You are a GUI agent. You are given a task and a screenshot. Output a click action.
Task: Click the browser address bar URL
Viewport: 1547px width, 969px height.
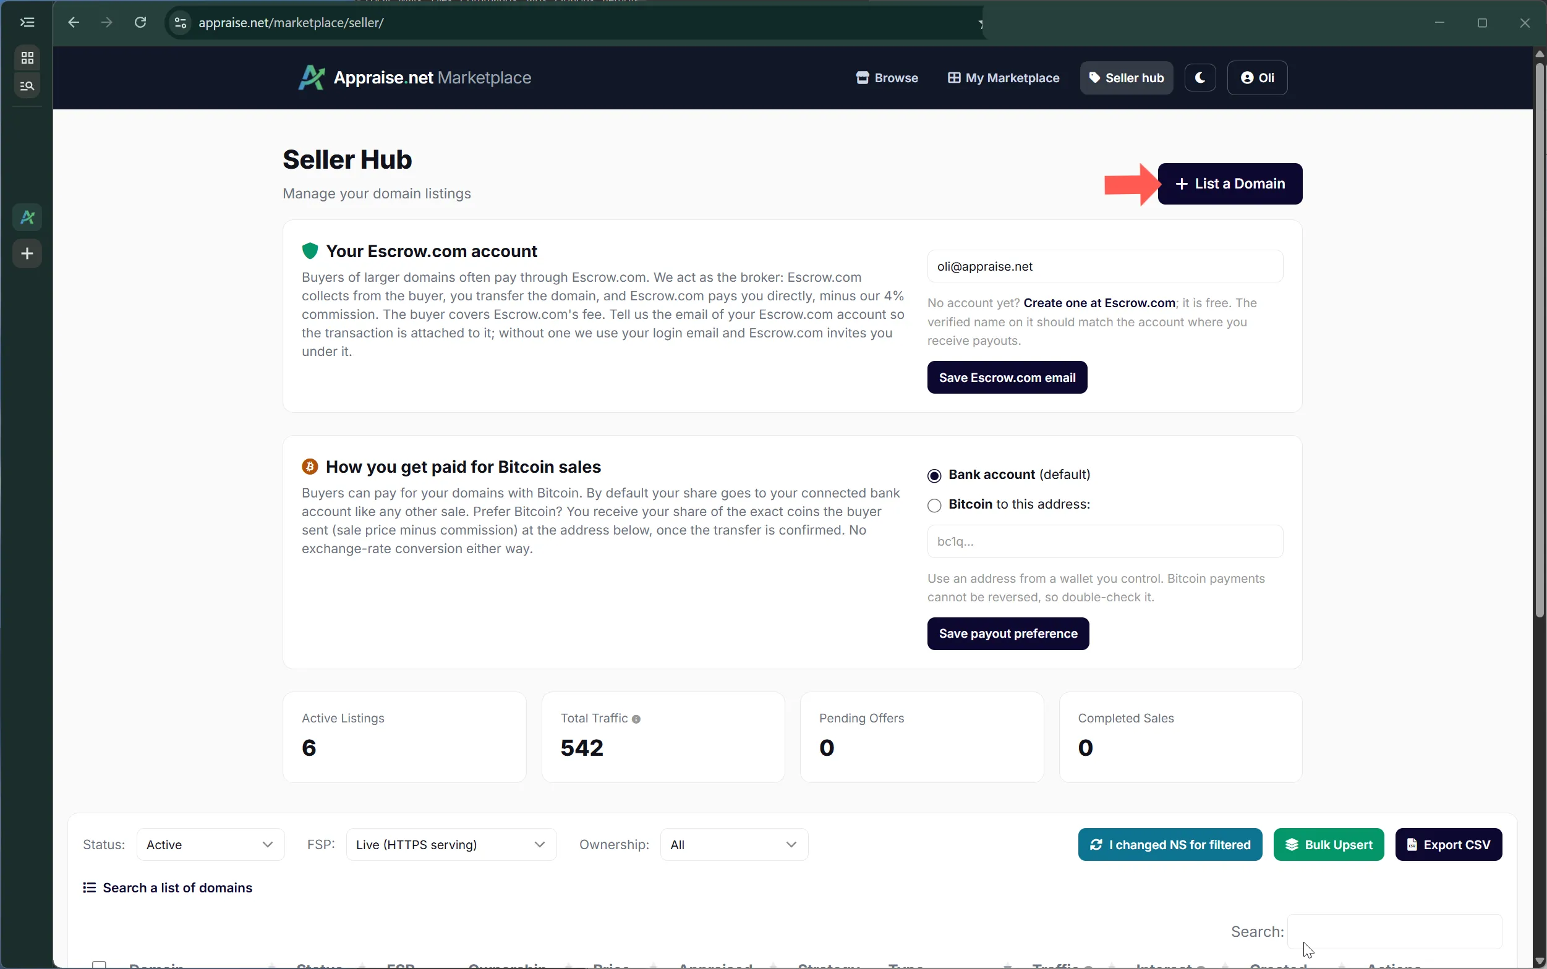point(291,23)
